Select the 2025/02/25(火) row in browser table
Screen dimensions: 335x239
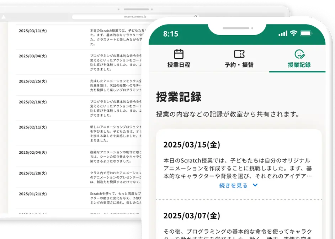click(79, 85)
